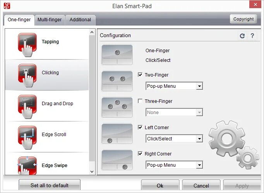Click the gesture list scrollbar thumb

[92, 98]
